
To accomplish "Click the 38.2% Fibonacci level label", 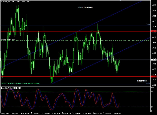I will (x=148, y=83).
